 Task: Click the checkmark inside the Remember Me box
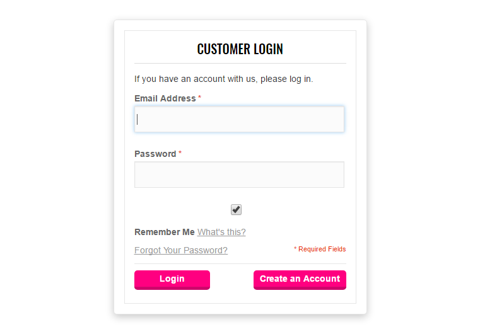click(237, 209)
